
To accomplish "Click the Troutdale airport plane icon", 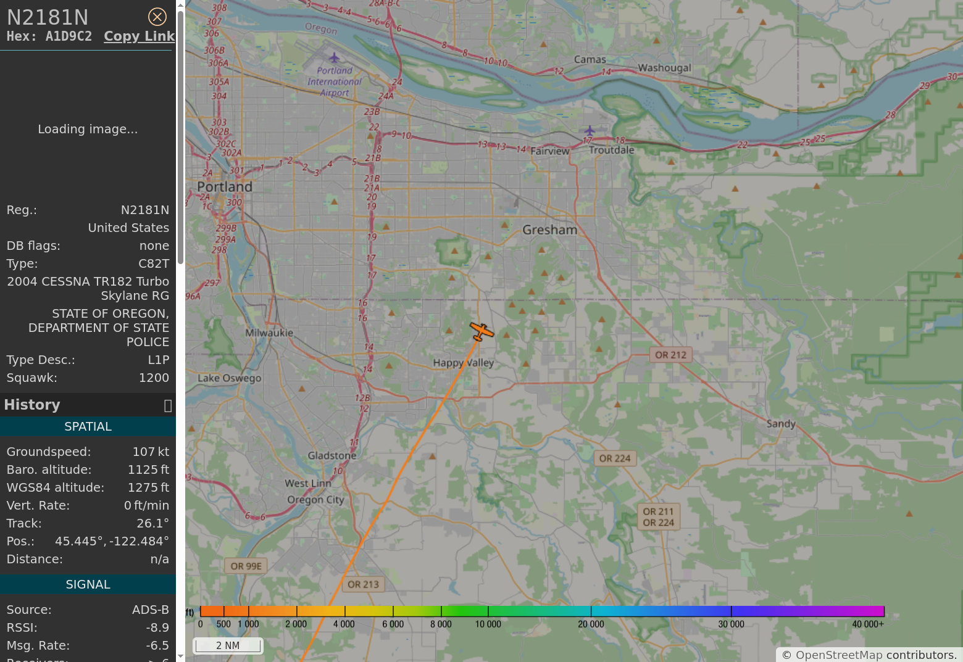I will click(x=590, y=131).
